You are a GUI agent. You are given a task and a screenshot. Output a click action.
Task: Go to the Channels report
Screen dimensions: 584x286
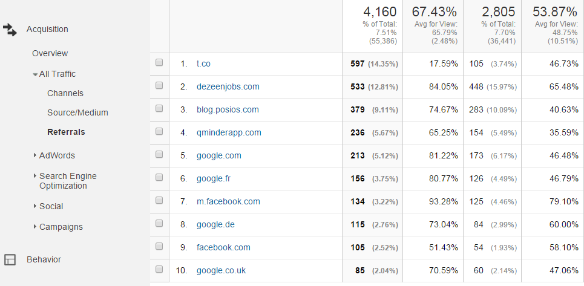point(65,93)
